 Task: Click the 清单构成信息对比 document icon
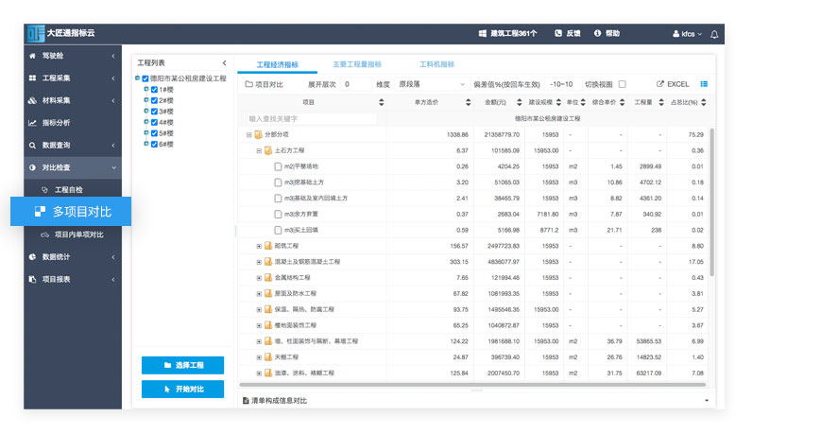tap(246, 401)
